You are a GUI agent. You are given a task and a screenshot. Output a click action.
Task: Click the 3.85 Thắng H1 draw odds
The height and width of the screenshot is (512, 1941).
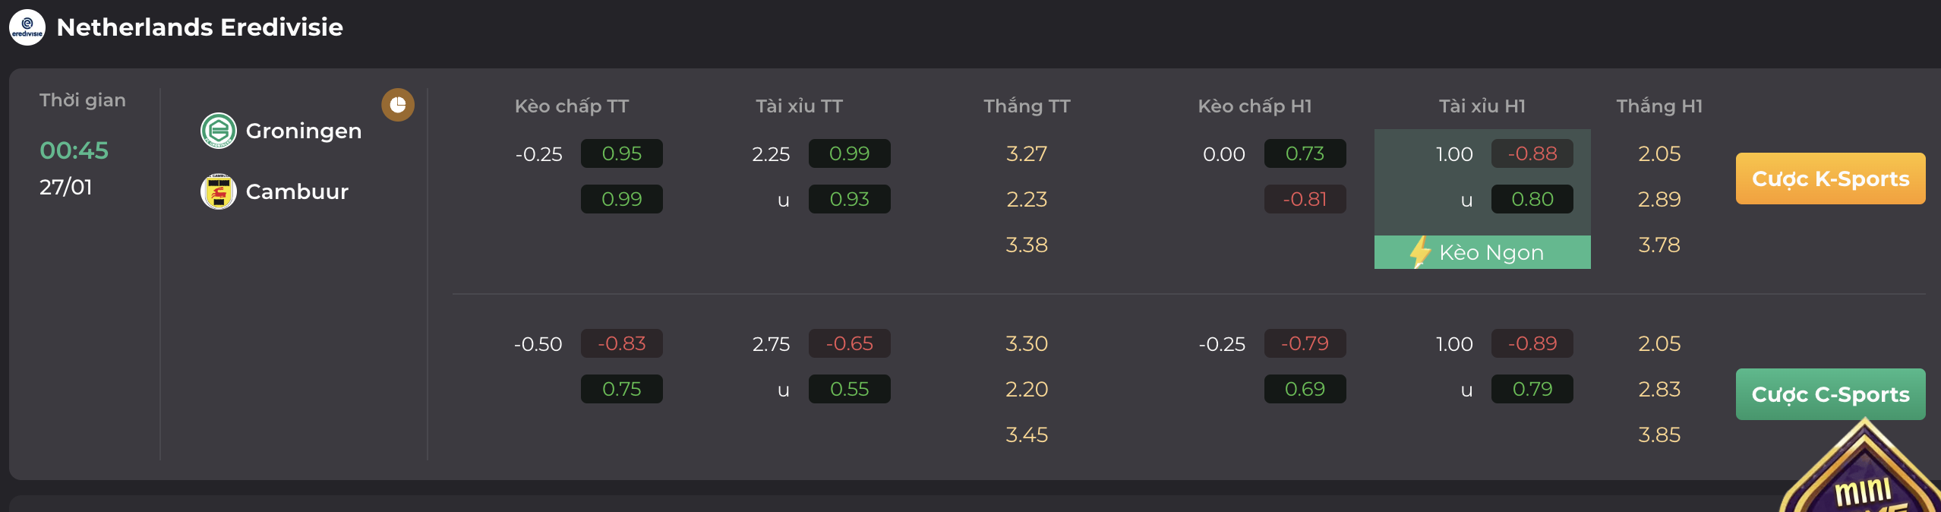(x=1659, y=435)
